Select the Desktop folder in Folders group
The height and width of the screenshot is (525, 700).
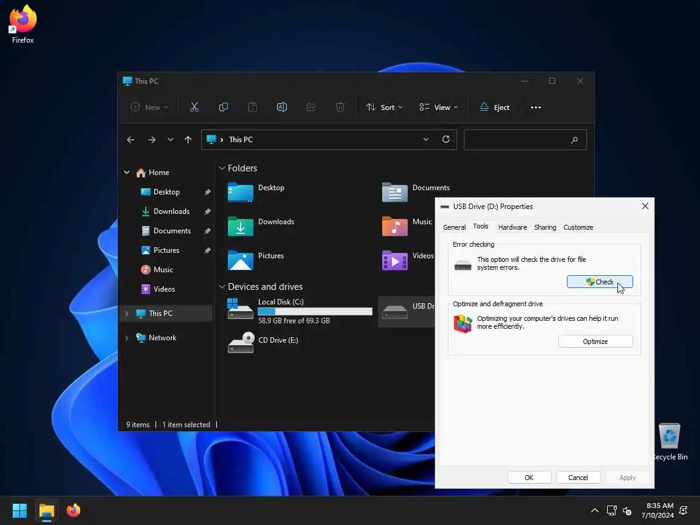pyautogui.click(x=256, y=193)
